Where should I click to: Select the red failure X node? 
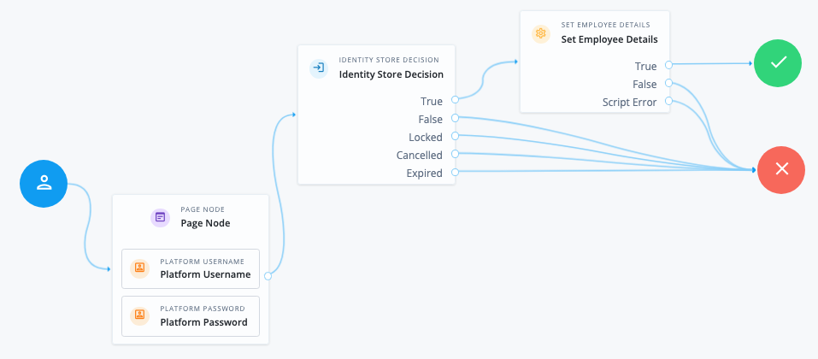[781, 169]
